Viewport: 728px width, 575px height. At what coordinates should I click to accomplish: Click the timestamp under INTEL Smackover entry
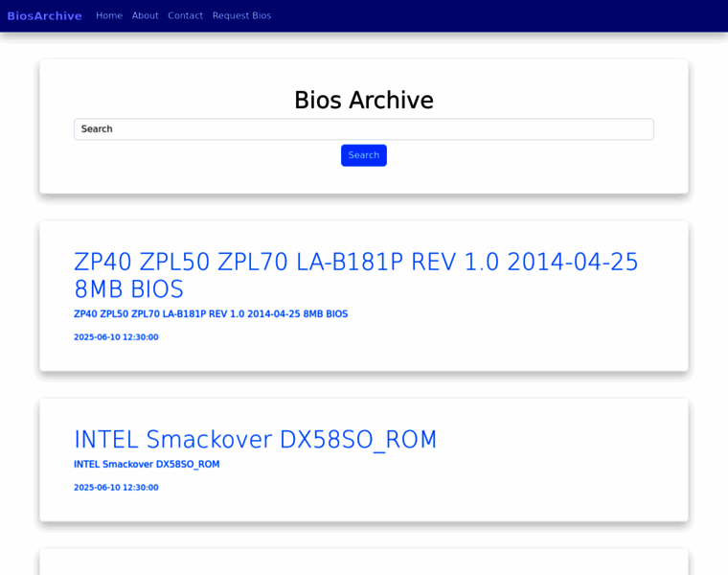click(x=116, y=488)
